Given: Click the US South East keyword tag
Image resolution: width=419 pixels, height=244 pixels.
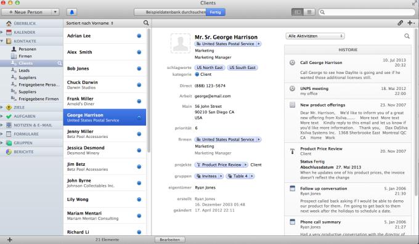Looking at the screenshot, I should tap(242, 68).
